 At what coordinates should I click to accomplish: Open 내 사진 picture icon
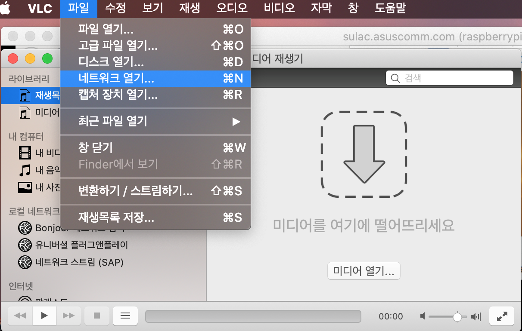[x=25, y=187]
